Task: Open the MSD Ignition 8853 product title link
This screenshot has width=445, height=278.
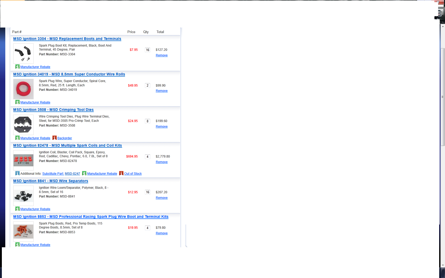Action: [x=91, y=217]
